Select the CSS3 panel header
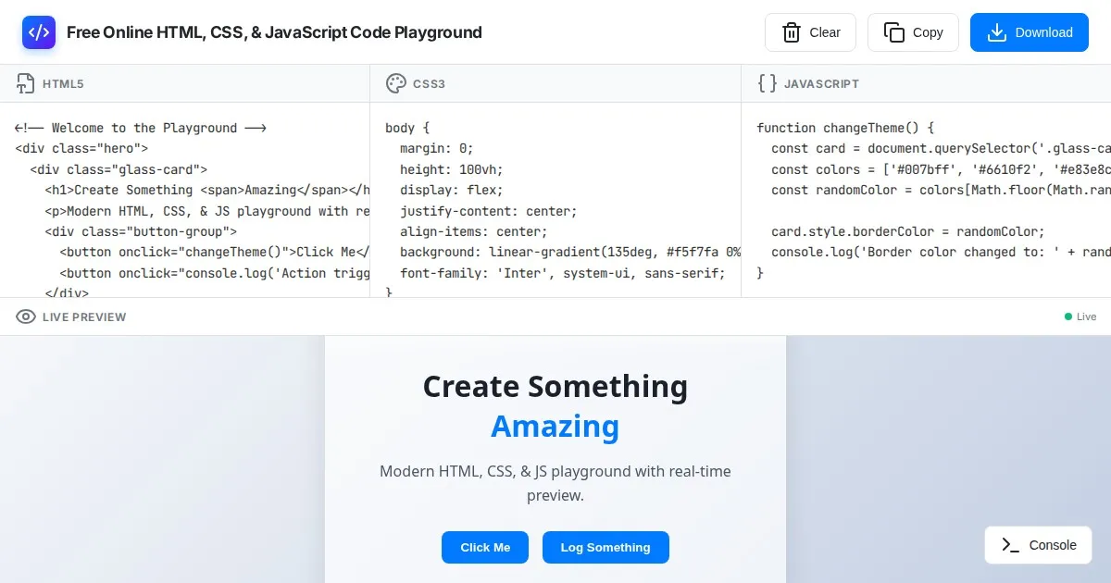 (x=429, y=83)
